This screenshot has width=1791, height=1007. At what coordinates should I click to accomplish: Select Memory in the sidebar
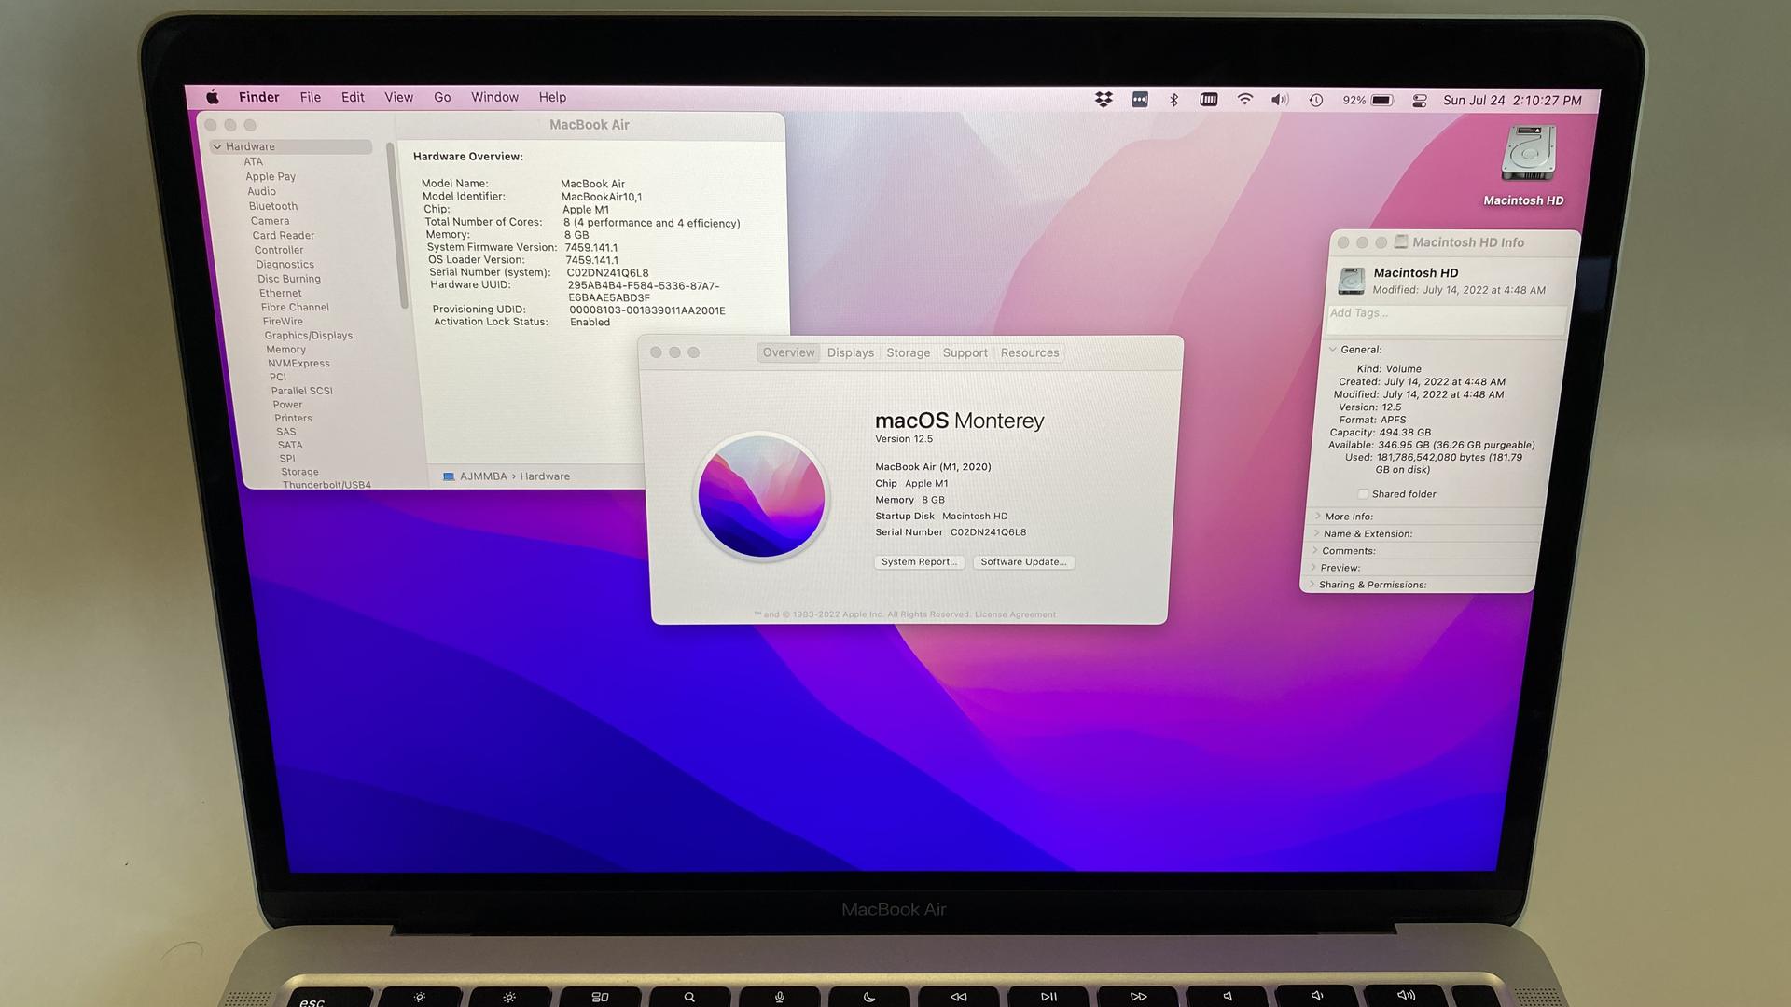285,349
